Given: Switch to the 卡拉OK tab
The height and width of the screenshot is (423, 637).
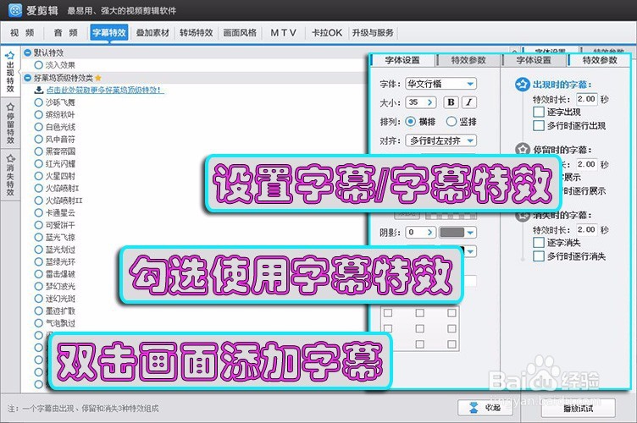Looking at the screenshot, I should point(327,33).
